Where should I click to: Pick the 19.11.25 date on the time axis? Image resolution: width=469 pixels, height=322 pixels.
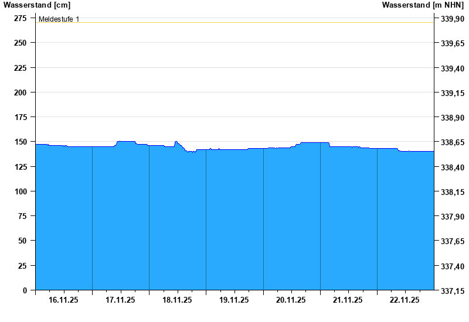tap(235, 300)
